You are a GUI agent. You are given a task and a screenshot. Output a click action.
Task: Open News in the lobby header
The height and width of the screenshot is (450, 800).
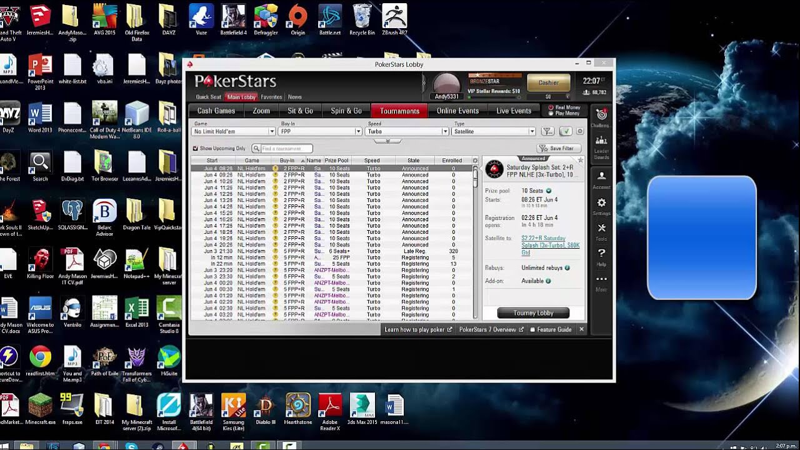click(295, 97)
